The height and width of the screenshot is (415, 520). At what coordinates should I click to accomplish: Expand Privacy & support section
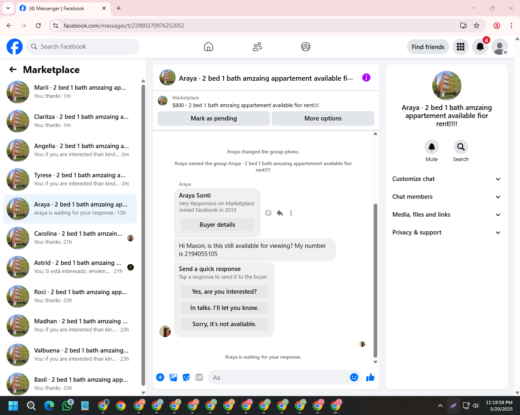point(446,232)
